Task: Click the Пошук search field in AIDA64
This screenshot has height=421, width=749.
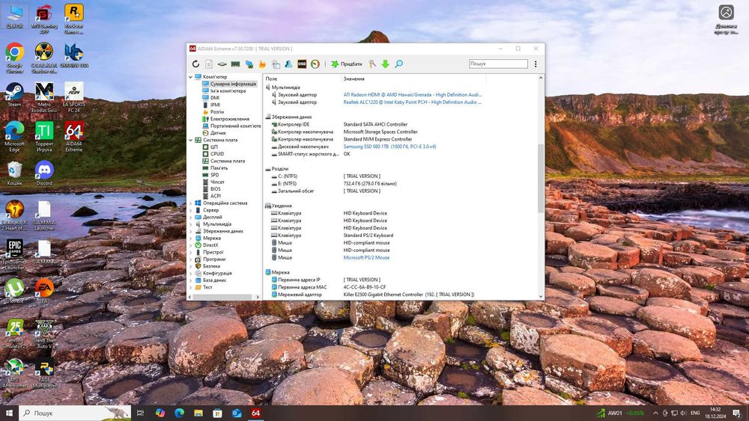Action: (x=498, y=64)
